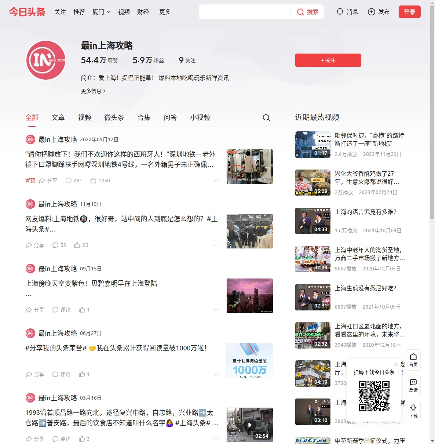Open the 消息 notification bell
This screenshot has width=435, height=444.
click(347, 12)
